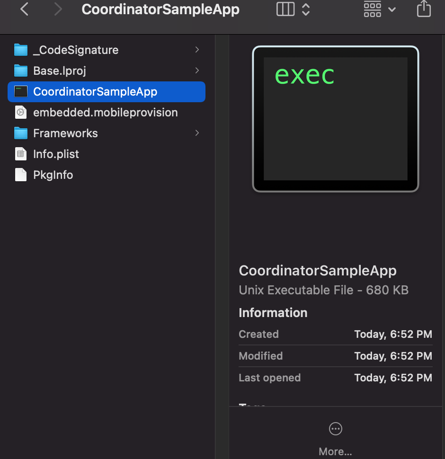Click the Frameworks folder icon
Viewport: 445px width, 459px height.
tap(21, 133)
